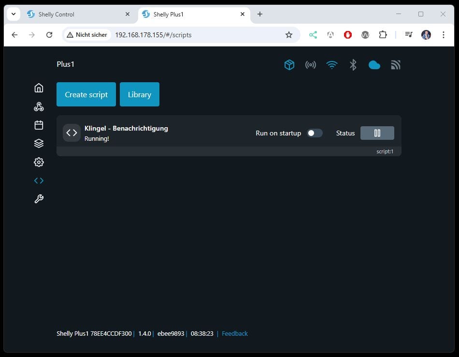Open the webhooks actions sidebar icon
This screenshot has height=357, width=459.
[39, 107]
